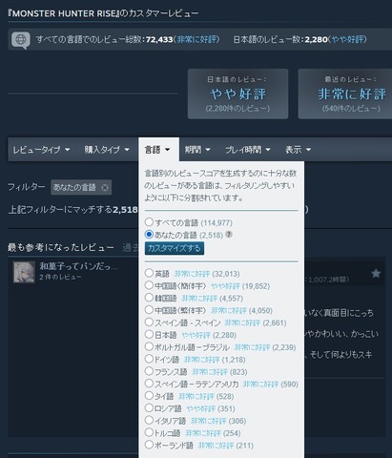Choose the 韓国語 radio button

pos(149,298)
